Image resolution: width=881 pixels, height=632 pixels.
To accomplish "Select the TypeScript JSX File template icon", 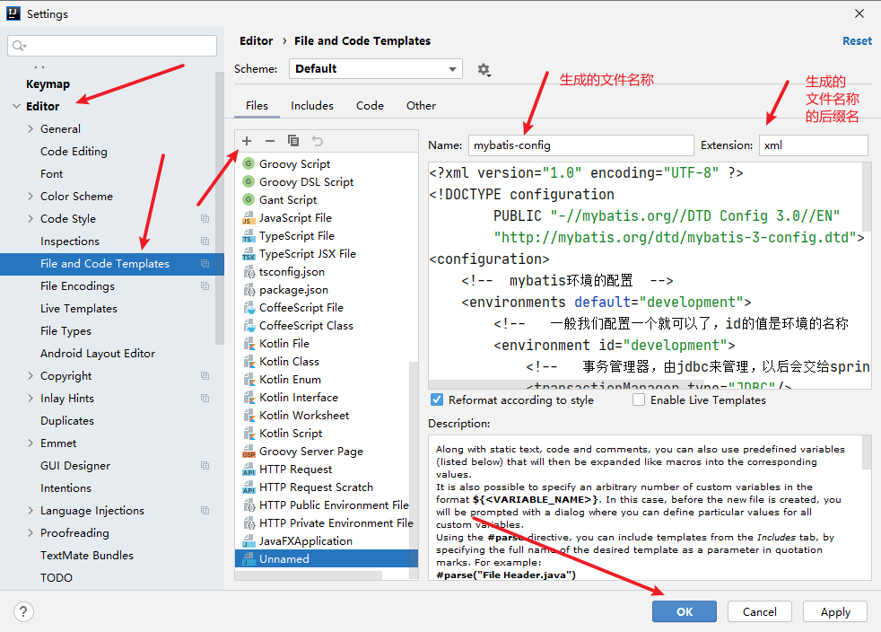I will click(249, 254).
